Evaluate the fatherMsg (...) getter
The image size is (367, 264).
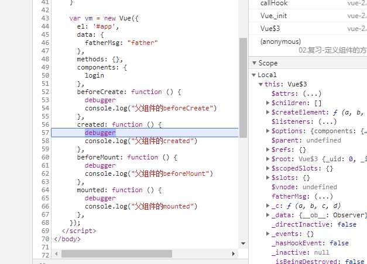324,196
